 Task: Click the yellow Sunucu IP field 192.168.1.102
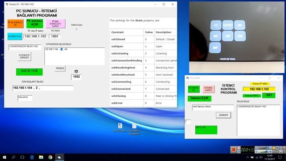pos(259,89)
